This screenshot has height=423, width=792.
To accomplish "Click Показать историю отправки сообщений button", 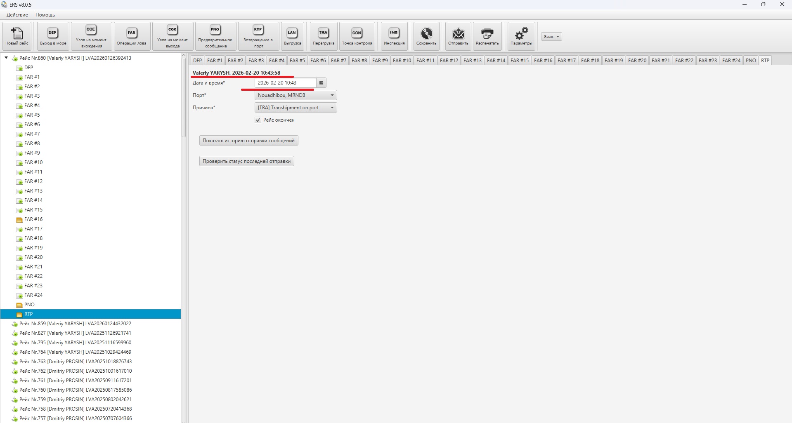I will 248,141.
